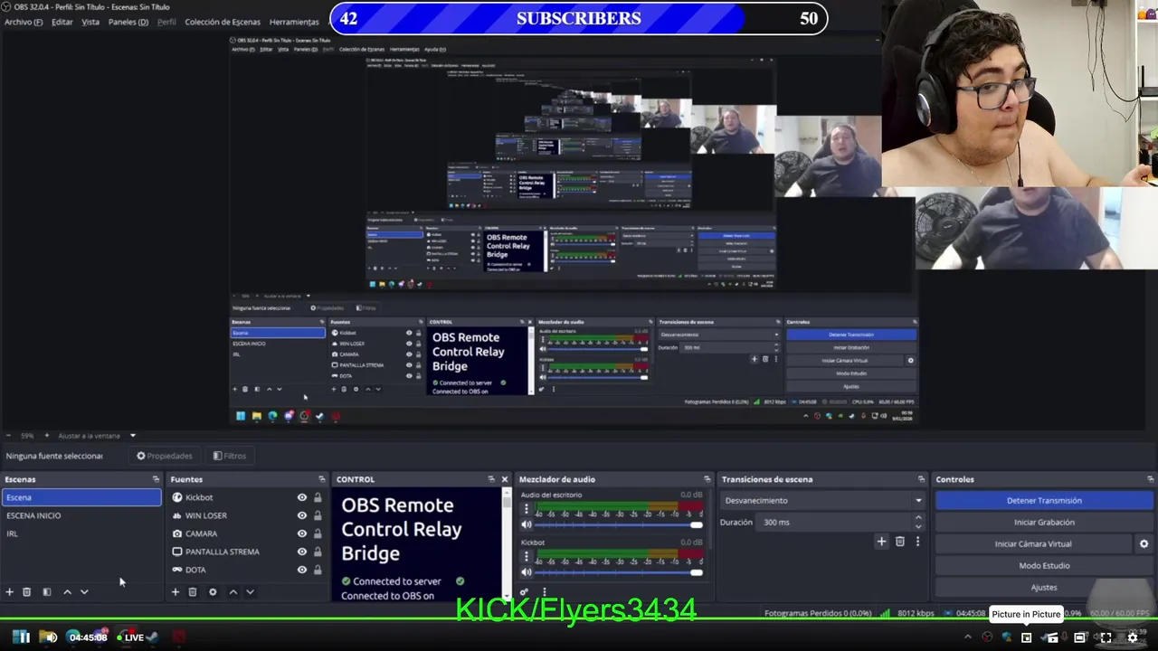Viewport: 1158px width, 651px height.
Task: Float the Controles panel
Action: click(1151, 479)
